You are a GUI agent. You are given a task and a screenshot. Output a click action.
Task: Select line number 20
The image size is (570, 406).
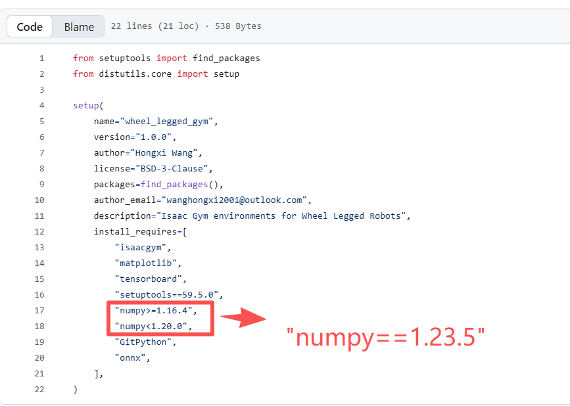coord(39,357)
